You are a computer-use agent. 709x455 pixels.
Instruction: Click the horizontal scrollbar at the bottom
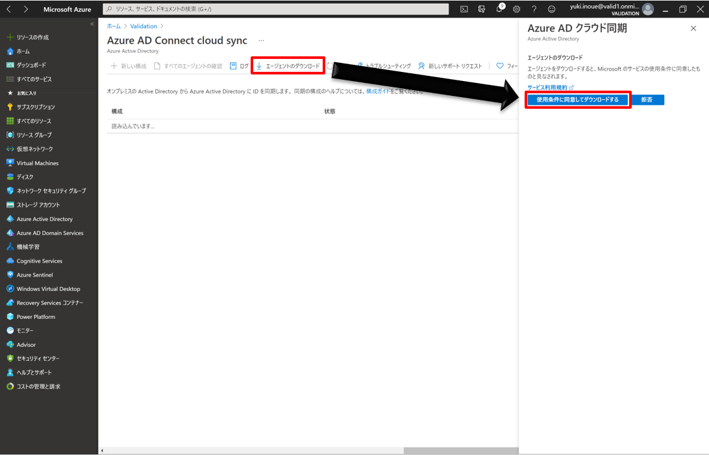tap(461, 450)
